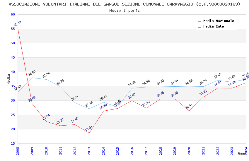Screen dimensions: 249x161
Task: Click the 36.46 data label
Action: point(231,77)
